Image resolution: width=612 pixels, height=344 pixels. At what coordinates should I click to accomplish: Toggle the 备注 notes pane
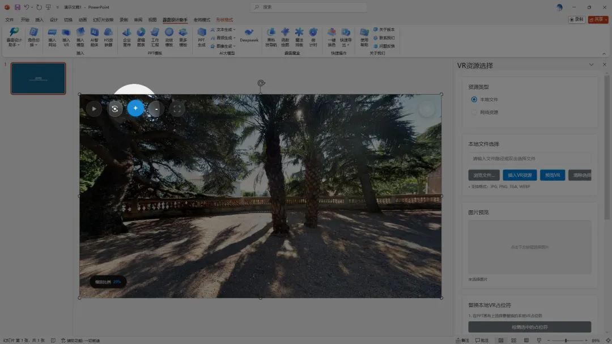pos(462,341)
